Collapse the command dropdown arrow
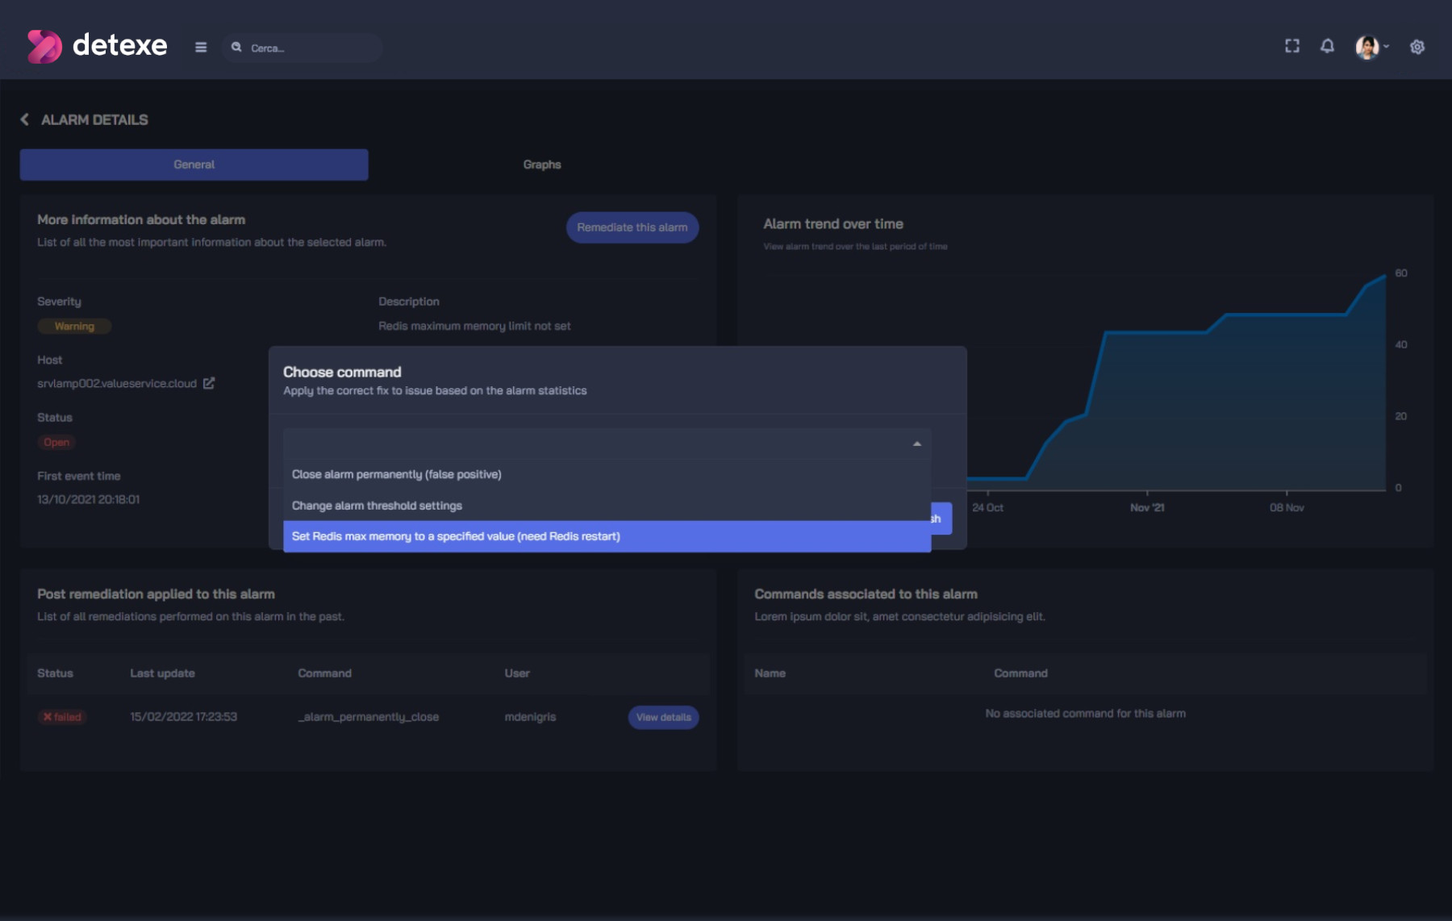Image resolution: width=1452 pixels, height=921 pixels. 916,444
